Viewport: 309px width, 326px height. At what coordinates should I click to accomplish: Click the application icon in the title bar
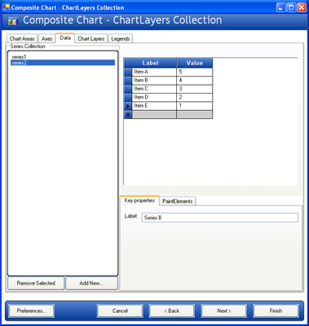[x=6, y=7]
